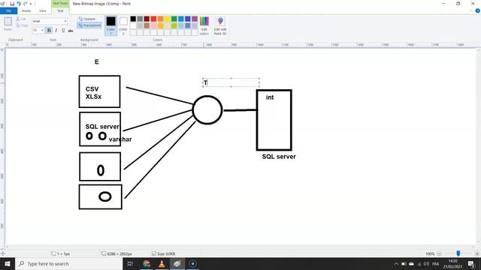Pick the yellow color swatch
This screenshot has width=481, height=270.
(x=167, y=19)
